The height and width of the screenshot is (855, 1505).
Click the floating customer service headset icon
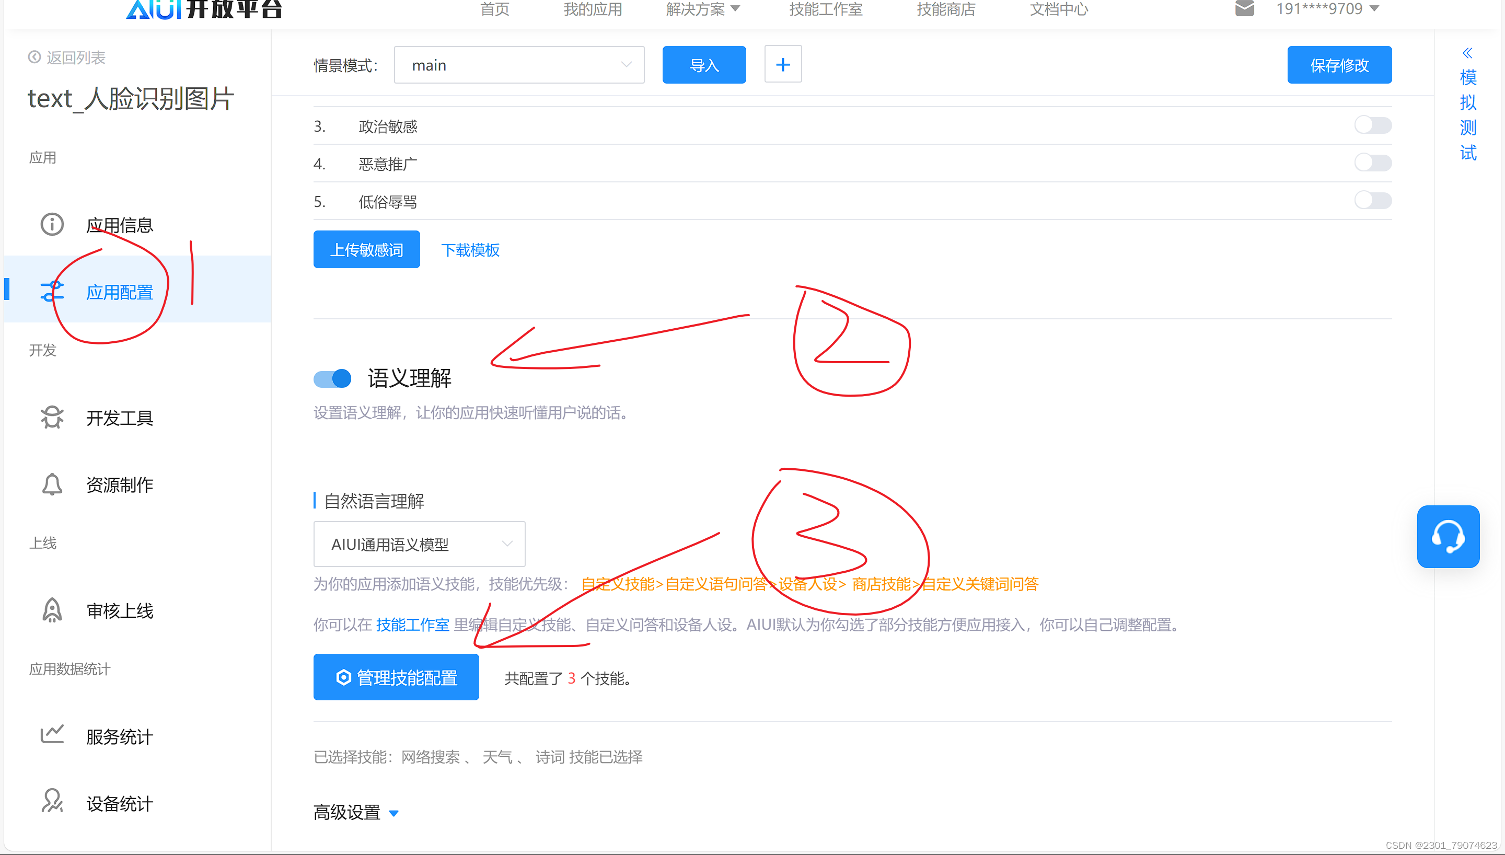click(1448, 536)
